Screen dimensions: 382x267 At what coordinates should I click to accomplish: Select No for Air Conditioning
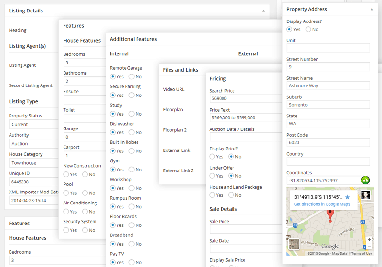85,212
